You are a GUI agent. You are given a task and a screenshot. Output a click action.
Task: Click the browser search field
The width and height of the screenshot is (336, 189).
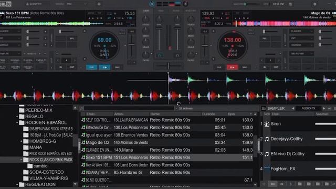tap(129, 109)
